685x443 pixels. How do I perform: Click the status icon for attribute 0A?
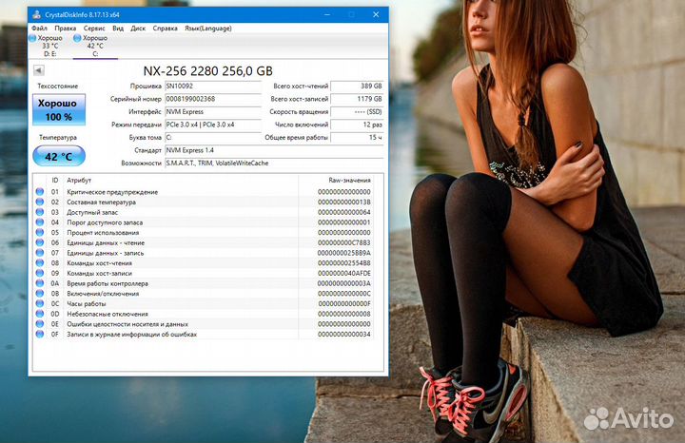(x=40, y=283)
